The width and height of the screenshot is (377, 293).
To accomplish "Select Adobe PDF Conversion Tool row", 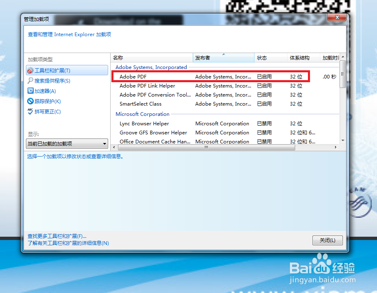I will click(225, 95).
